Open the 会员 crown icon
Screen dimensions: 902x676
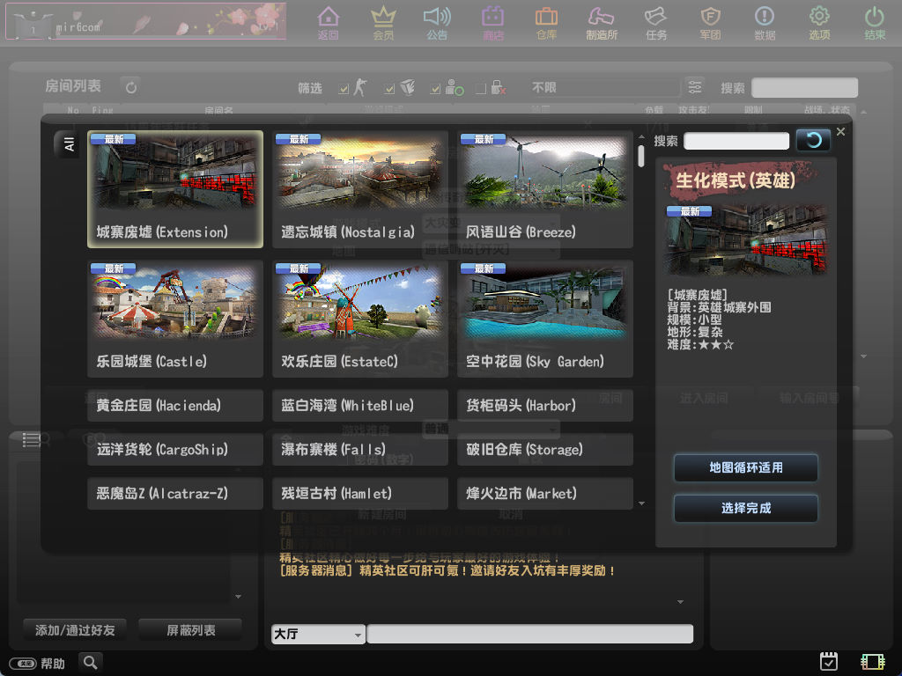(x=383, y=23)
